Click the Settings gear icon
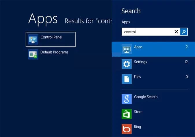This screenshot has height=137, width=195. 127,64
